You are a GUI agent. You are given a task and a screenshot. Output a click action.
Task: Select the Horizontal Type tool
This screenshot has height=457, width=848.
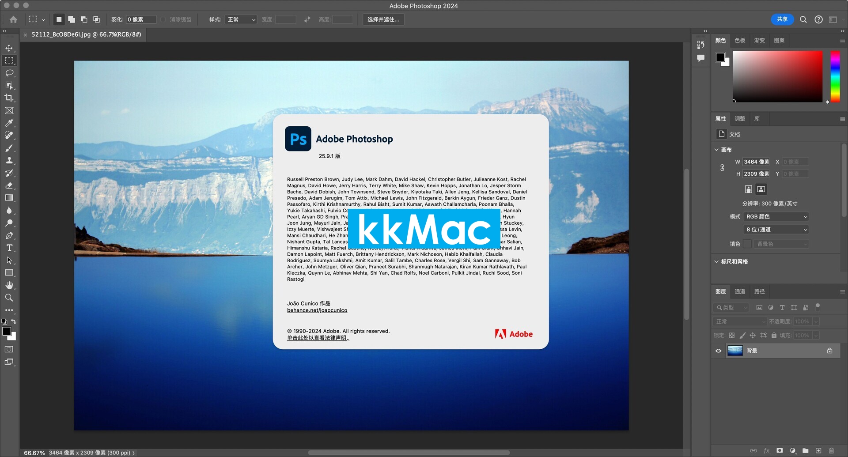pos(9,248)
